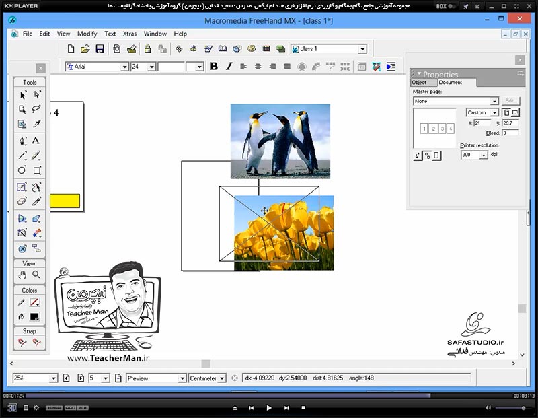Click the Bleed value field

(510, 133)
